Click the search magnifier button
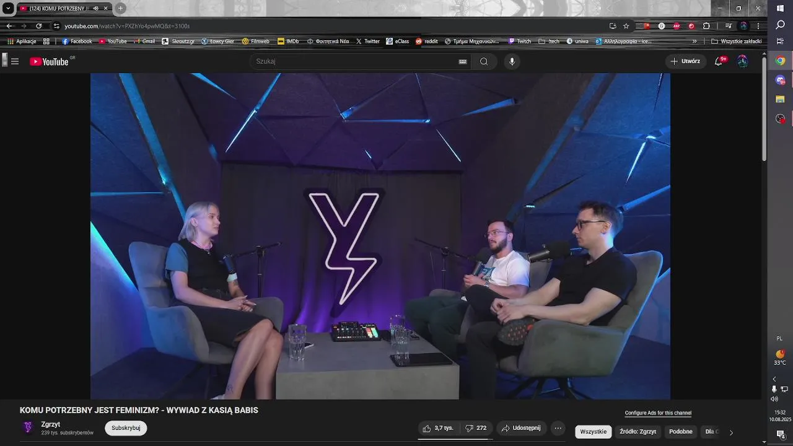 484,61
